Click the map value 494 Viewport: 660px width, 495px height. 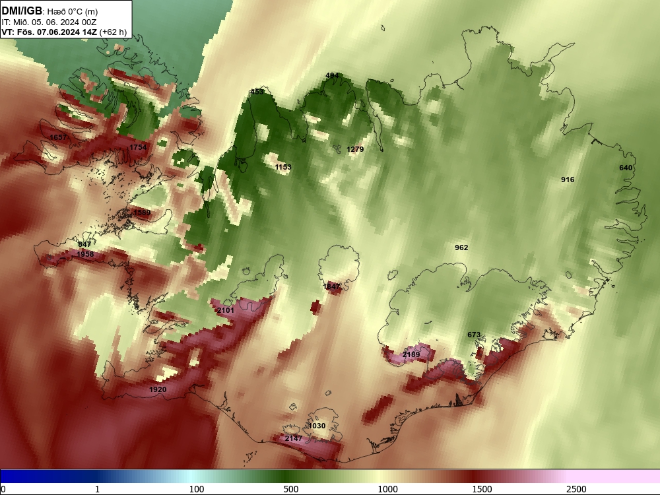pos(332,75)
